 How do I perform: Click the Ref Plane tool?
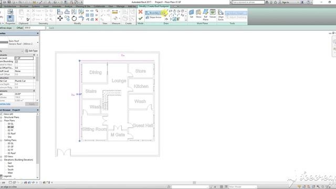(x=205, y=15)
